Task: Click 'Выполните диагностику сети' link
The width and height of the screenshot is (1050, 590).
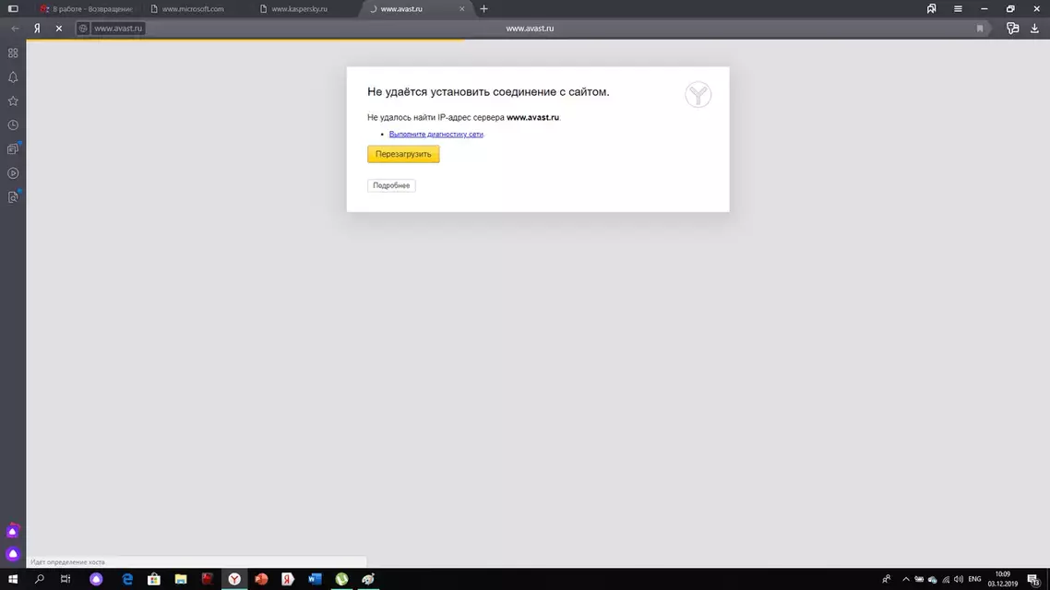Action: point(436,134)
